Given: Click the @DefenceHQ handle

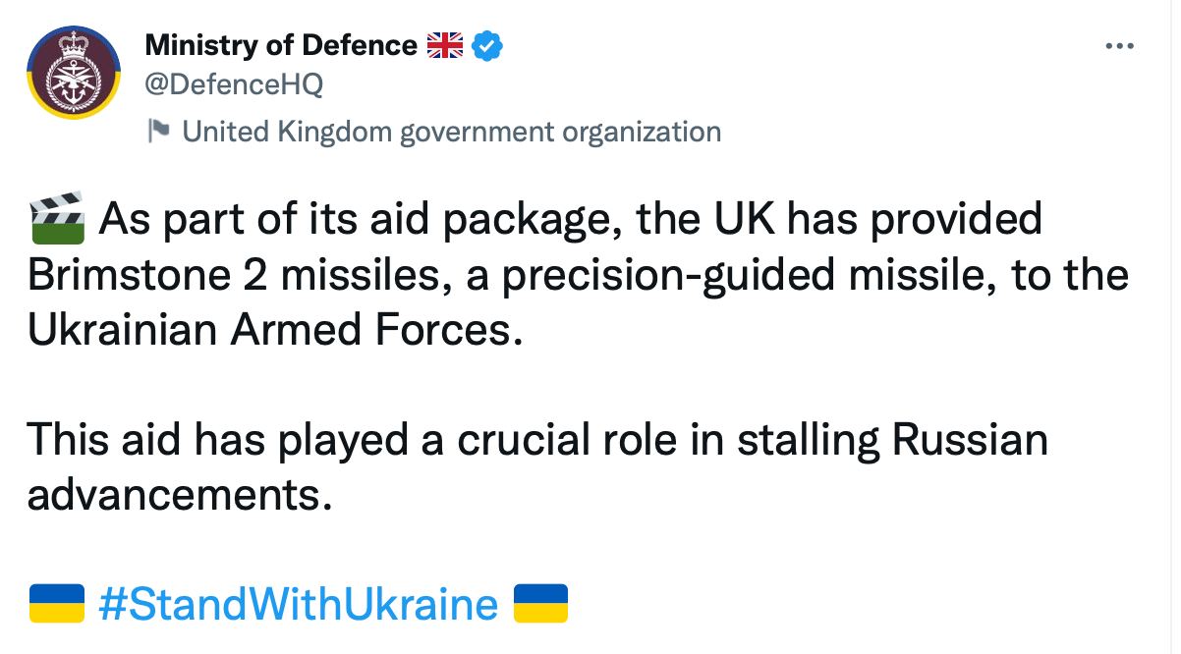Looking at the screenshot, I should pos(234,85).
